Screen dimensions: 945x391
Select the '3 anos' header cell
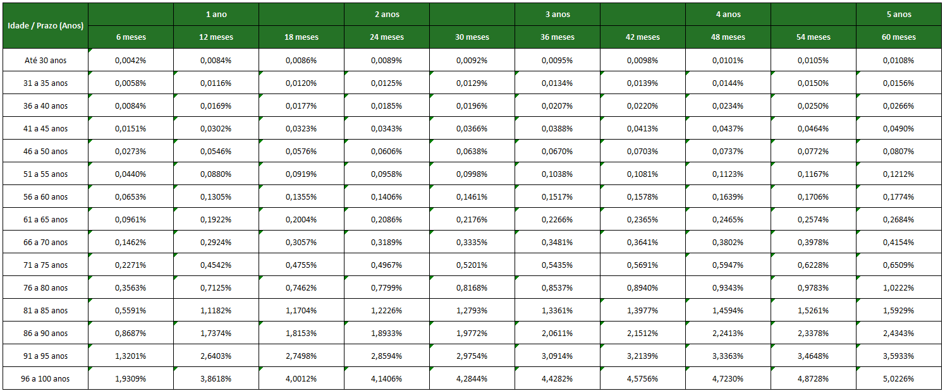[558, 15]
